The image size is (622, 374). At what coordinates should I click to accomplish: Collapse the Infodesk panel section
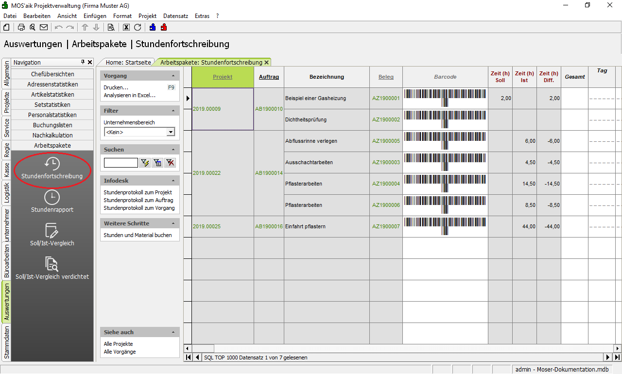[x=173, y=181]
